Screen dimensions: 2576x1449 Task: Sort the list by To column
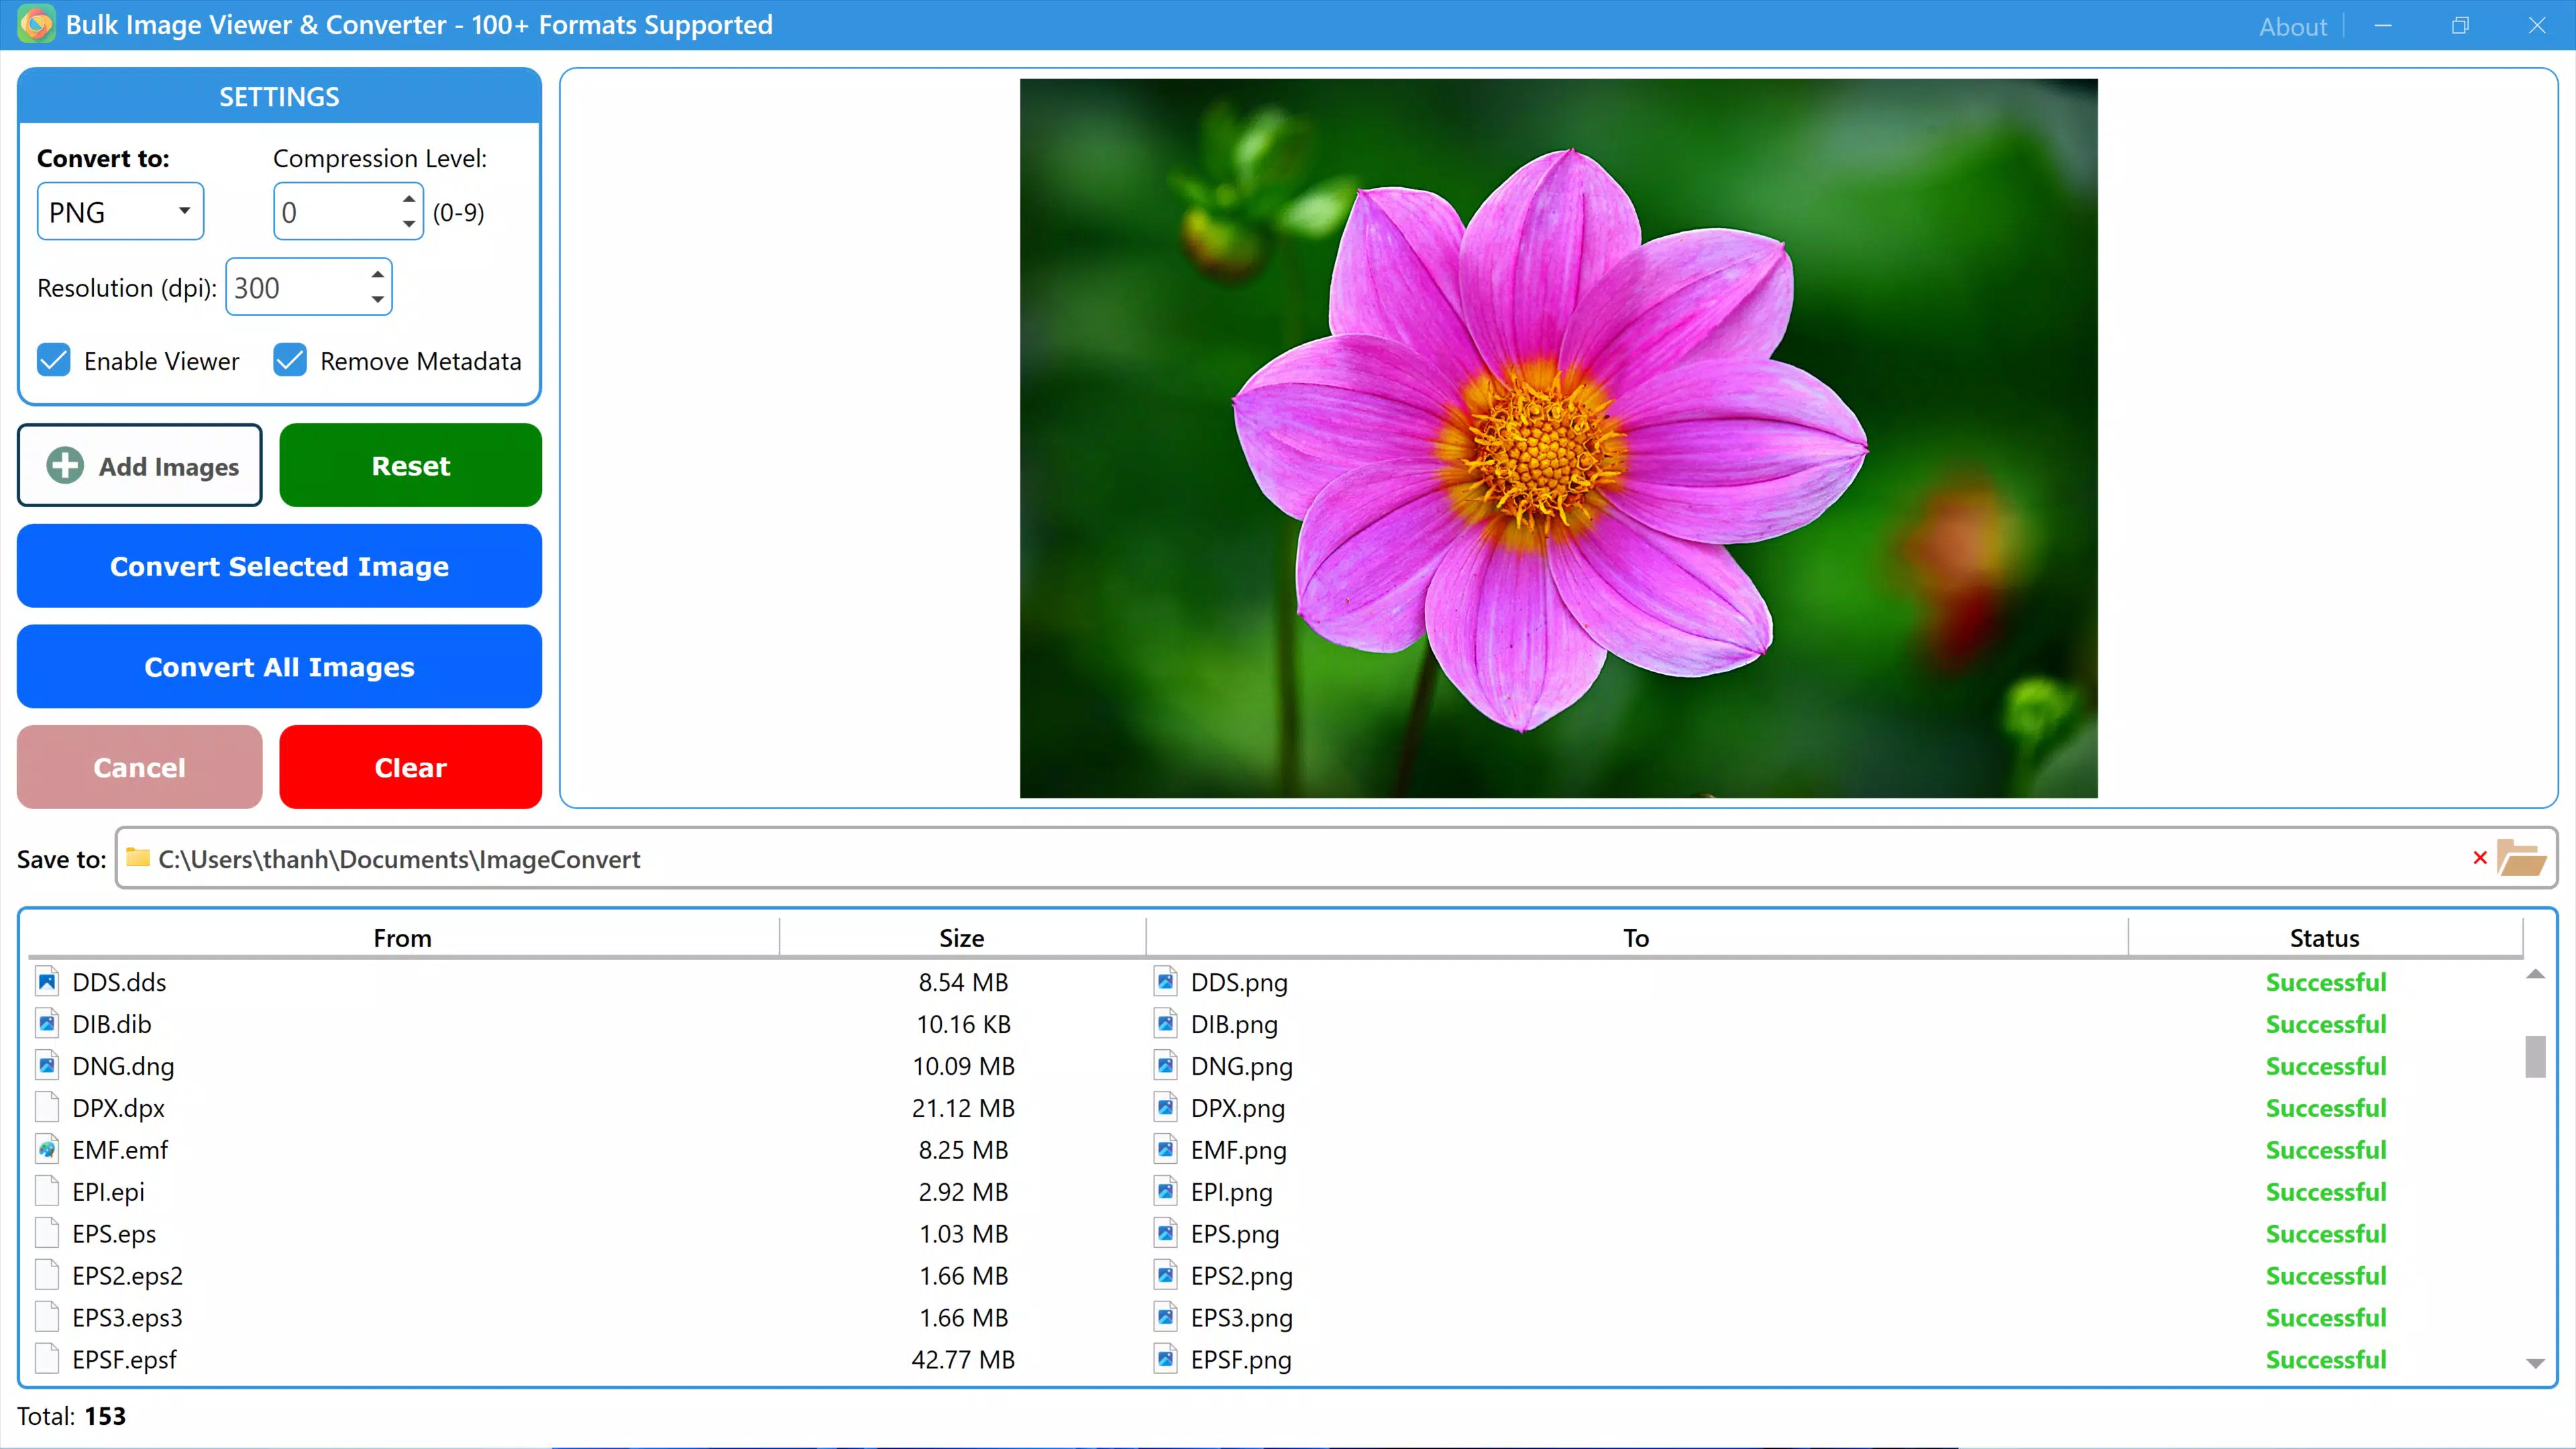click(1636, 937)
